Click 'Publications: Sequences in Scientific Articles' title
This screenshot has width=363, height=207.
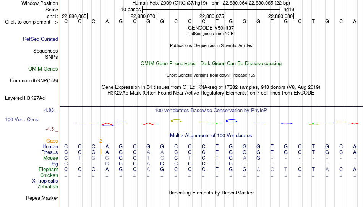coord(211,45)
